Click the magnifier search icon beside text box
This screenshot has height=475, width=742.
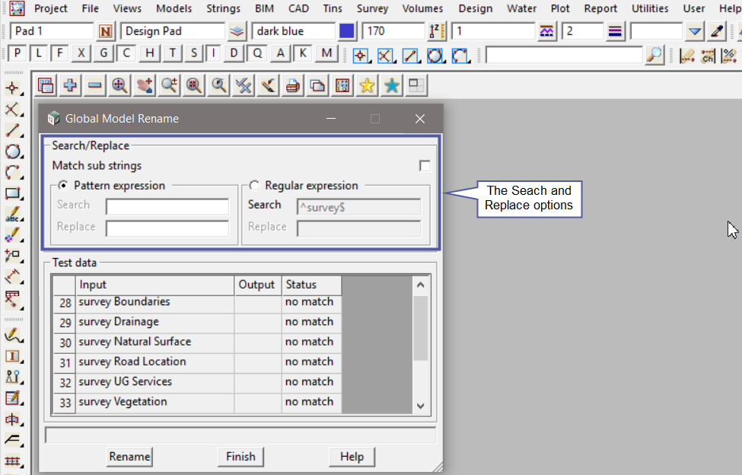pyautogui.click(x=654, y=55)
